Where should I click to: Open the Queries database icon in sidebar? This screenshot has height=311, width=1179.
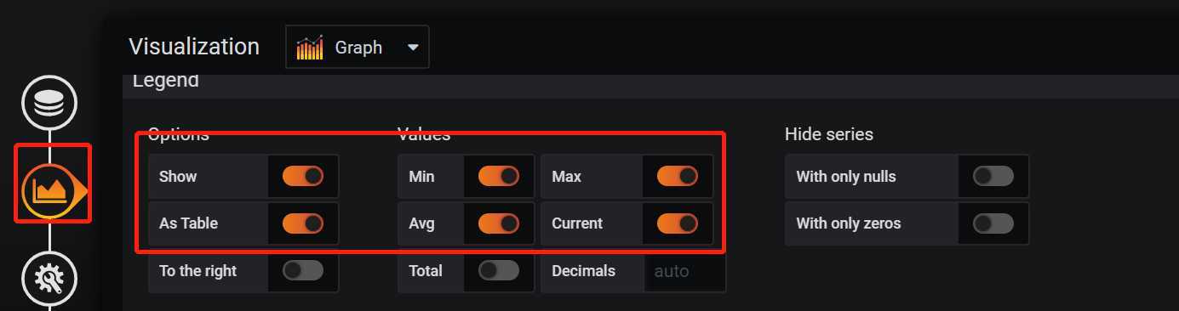coord(49,103)
